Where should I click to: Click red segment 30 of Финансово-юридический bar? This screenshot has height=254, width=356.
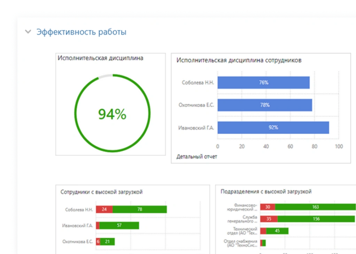[x=268, y=207]
